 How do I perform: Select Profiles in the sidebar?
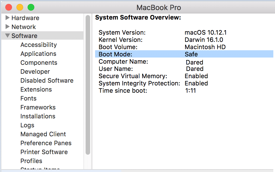pos(31,161)
